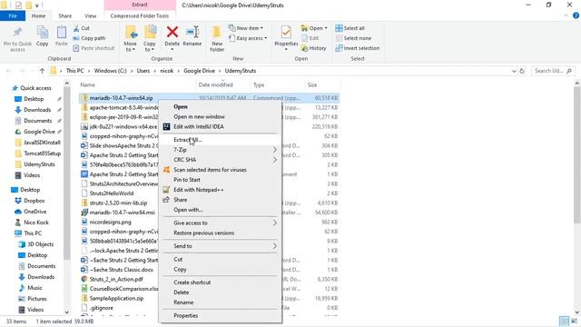Expand the Give access to submenu
The width and height of the screenshot is (581, 327).
click(220, 223)
